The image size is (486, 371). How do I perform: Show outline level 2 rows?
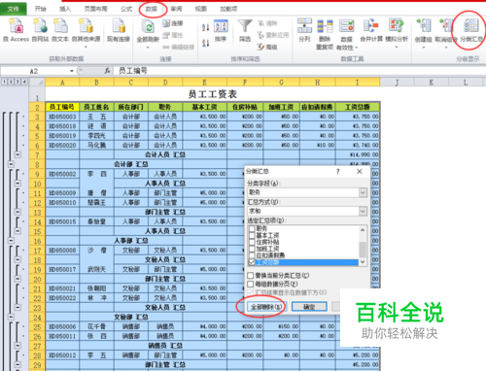(x=11, y=82)
